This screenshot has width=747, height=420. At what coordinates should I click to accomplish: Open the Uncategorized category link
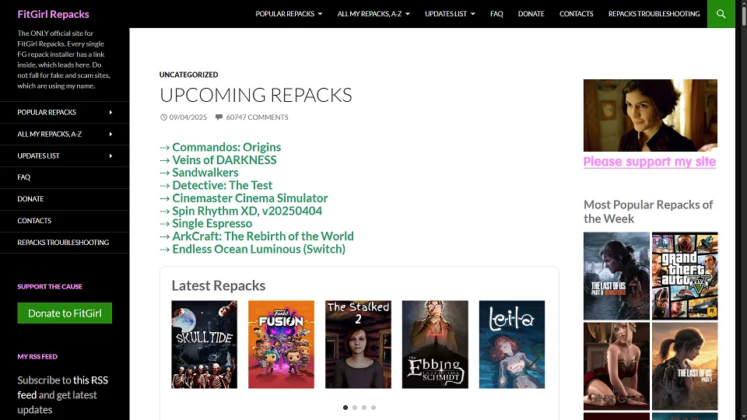click(188, 75)
